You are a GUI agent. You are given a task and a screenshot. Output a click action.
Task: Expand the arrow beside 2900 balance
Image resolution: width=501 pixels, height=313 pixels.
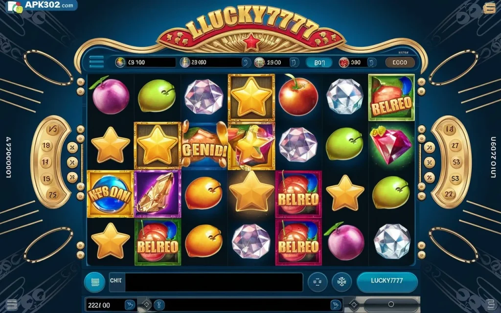(x=294, y=62)
